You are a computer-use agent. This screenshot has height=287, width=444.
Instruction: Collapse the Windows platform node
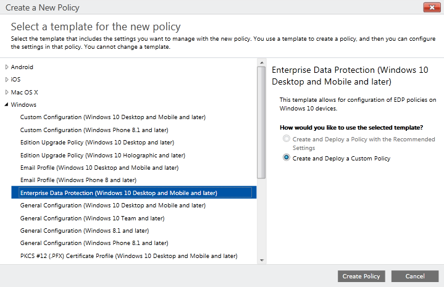coord(7,105)
